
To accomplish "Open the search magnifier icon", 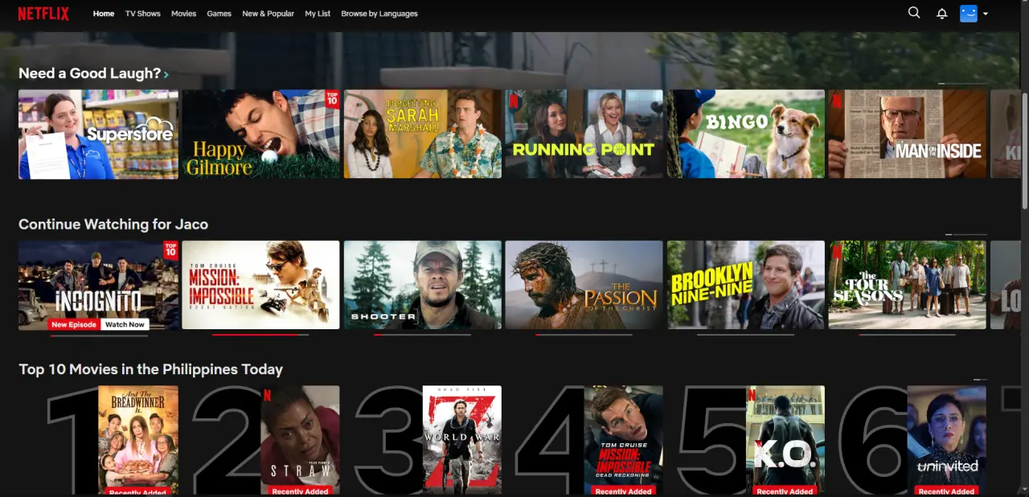I will tap(914, 13).
